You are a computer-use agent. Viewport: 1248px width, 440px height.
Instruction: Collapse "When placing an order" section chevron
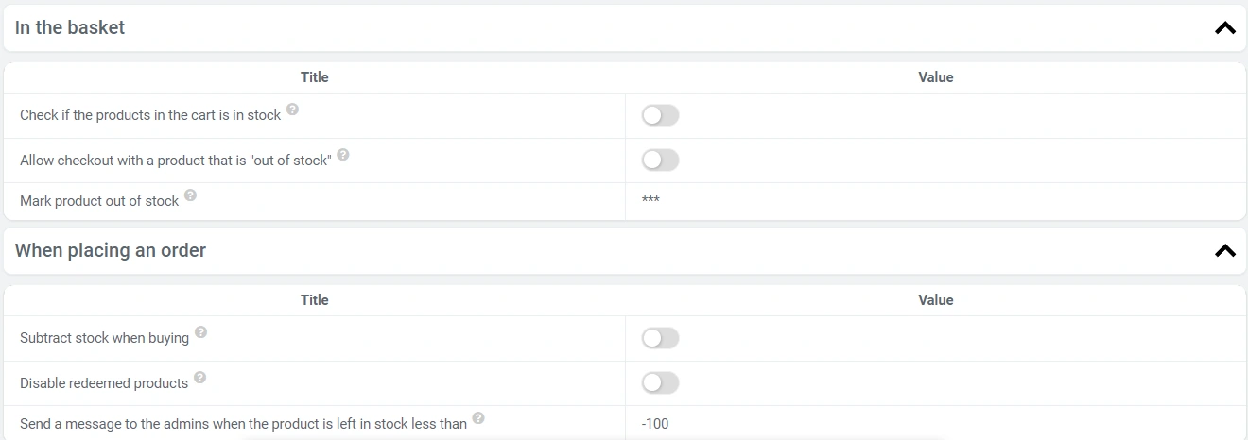(1224, 251)
